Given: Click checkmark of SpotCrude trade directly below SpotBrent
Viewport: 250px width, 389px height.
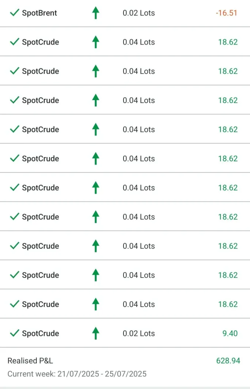Looking at the screenshot, I should click(x=14, y=42).
